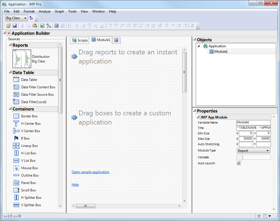Switch to the Scripts tab
Screen dimensions: 280x221
(80, 40)
